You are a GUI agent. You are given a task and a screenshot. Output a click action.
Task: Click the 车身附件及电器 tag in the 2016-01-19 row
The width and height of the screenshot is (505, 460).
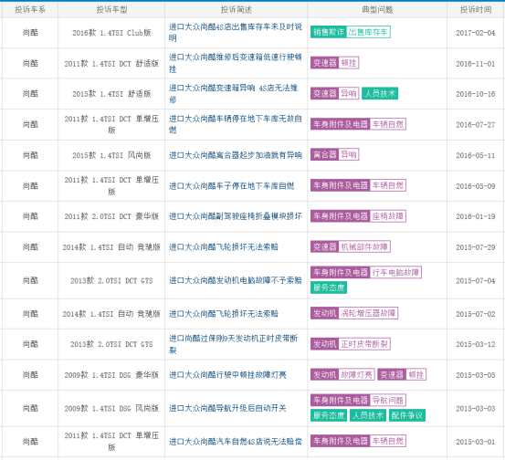[x=341, y=216]
